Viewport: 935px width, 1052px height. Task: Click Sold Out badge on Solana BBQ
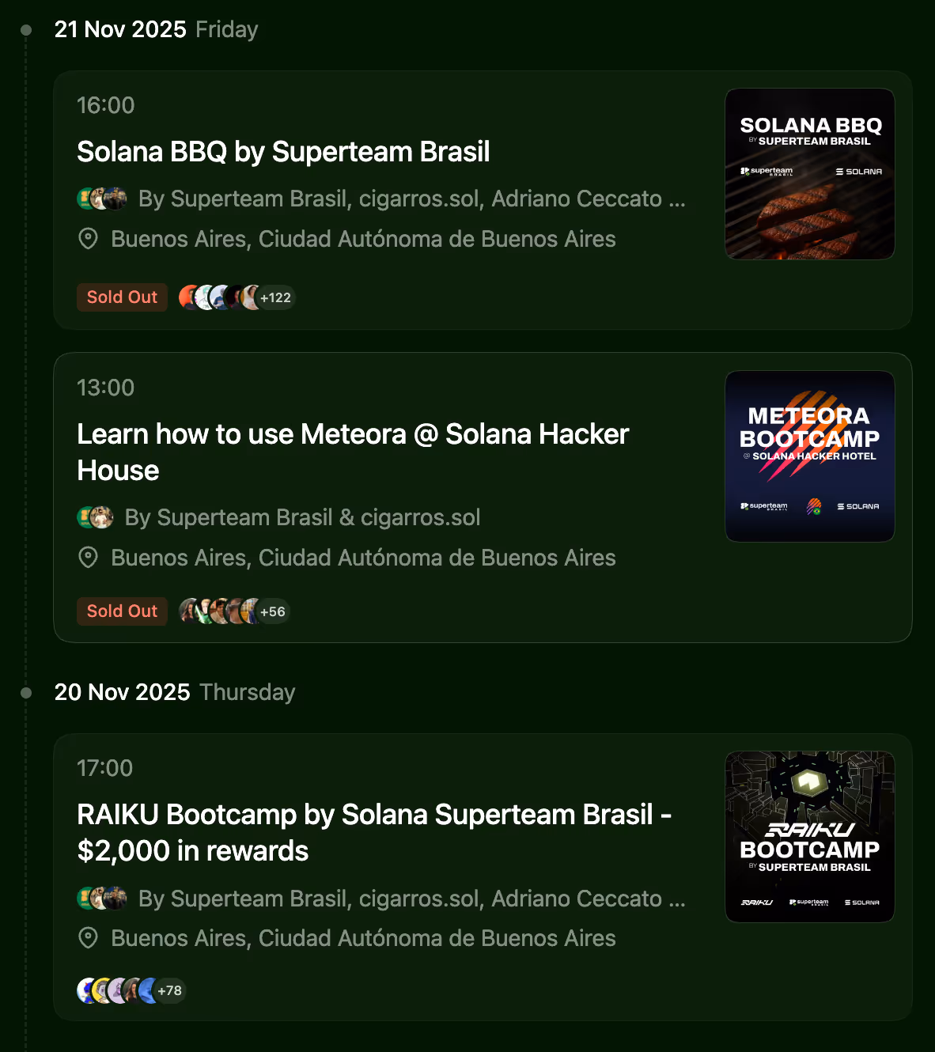(x=122, y=297)
